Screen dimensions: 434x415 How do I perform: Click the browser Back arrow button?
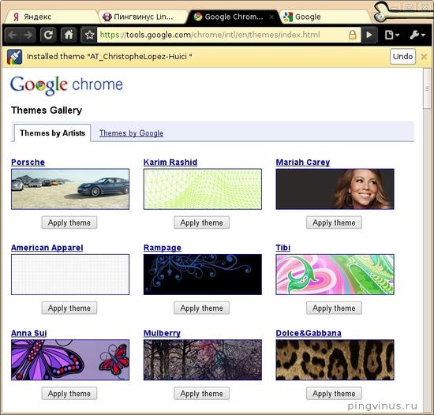12,35
